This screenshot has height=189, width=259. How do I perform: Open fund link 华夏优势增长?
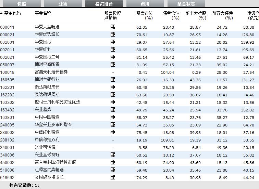point(47,35)
